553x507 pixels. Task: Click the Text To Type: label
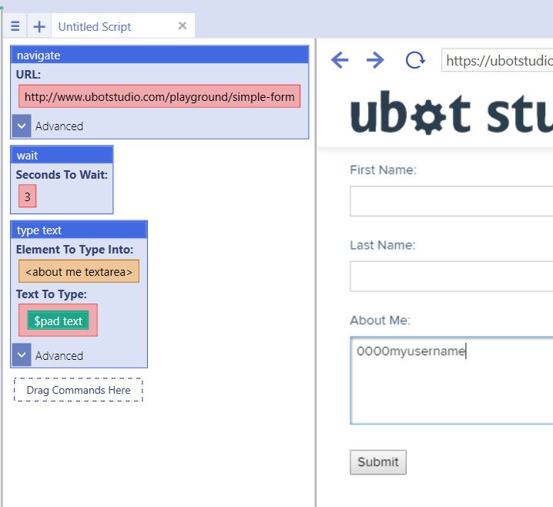(52, 294)
